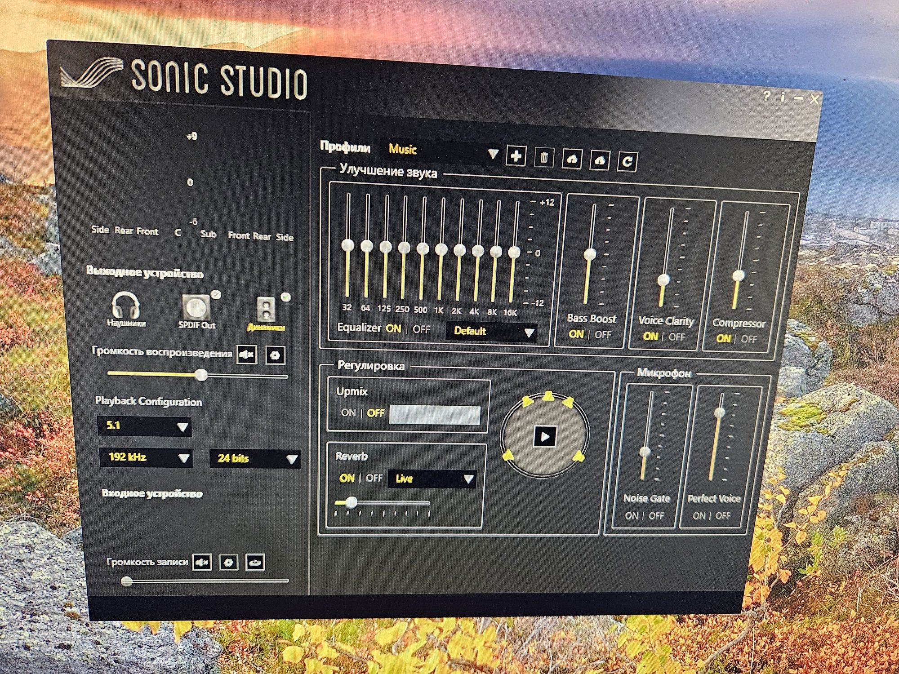Open the Reverb Live preset dropdown
The height and width of the screenshot is (674, 899).
432,479
